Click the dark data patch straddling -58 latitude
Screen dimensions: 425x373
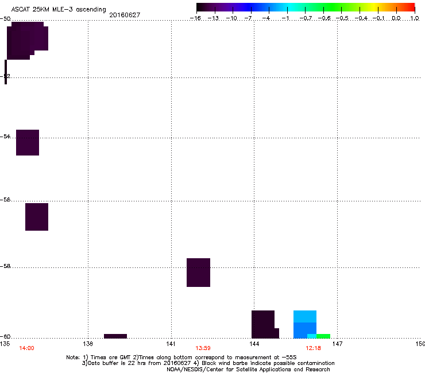click(198, 273)
